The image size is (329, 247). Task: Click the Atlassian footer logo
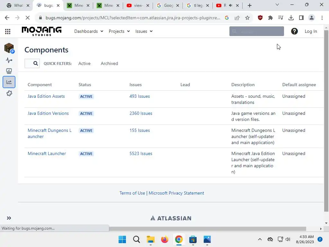(171, 218)
